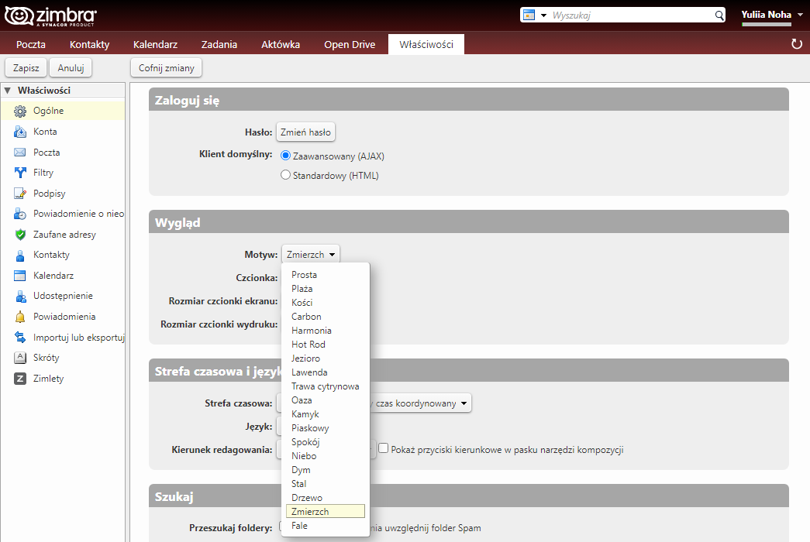This screenshot has height=542, width=810.
Task: Open the Yuliia Noha account menu
Action: click(x=770, y=15)
